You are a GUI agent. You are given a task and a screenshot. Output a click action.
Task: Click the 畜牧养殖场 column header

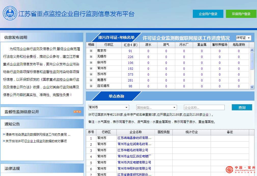[220, 45]
